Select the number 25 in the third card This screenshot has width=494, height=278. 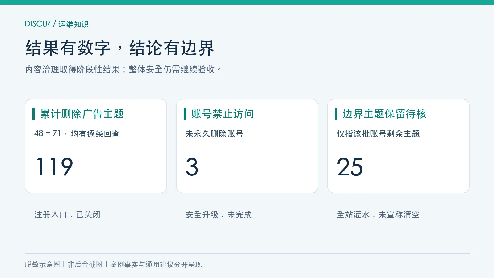[x=350, y=167]
